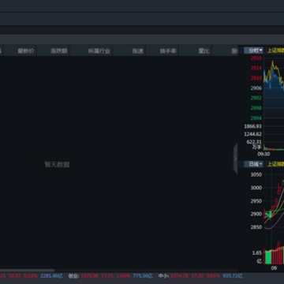The width and height of the screenshot is (284, 284).
Task: Click the 上证指数 label on the daily chart
Action: pos(275,164)
